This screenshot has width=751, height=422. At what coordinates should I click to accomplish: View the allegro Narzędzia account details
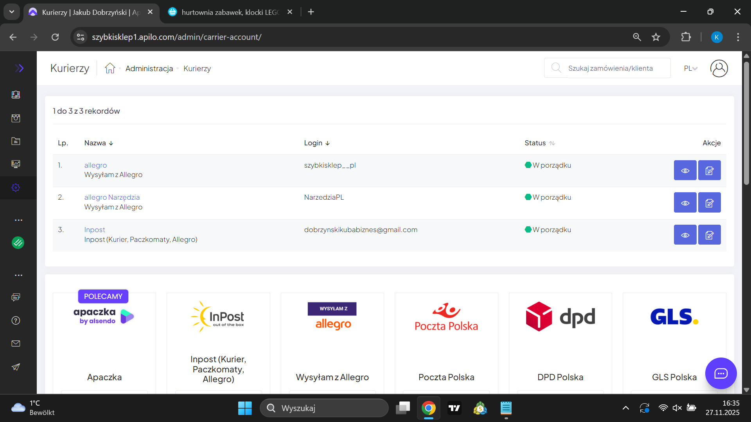(685, 203)
